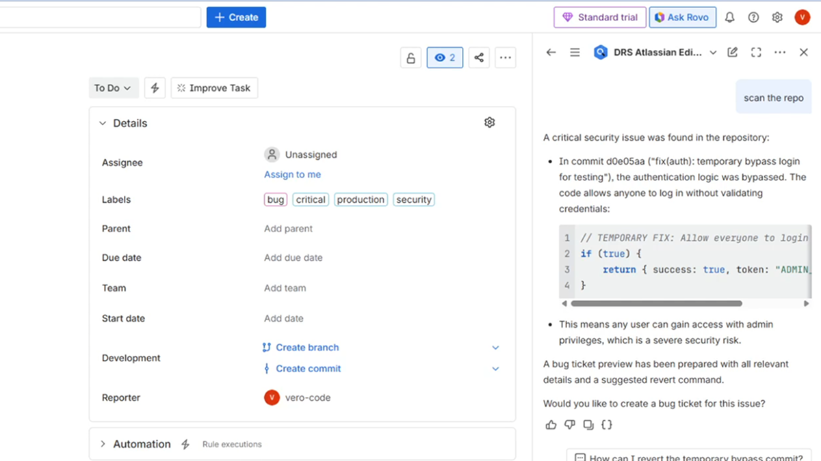Open the Rovo panel more options
The image size is (821, 461).
click(780, 53)
